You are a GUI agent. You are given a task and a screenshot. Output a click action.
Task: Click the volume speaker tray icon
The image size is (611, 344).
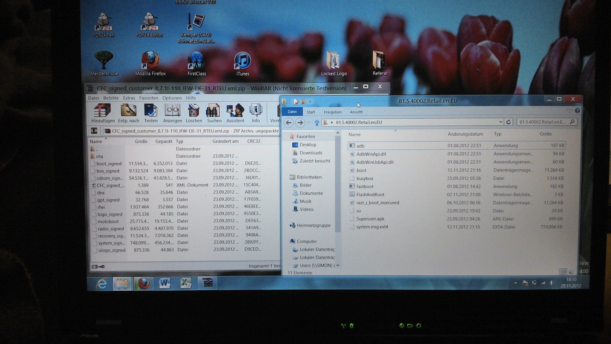tap(552, 283)
